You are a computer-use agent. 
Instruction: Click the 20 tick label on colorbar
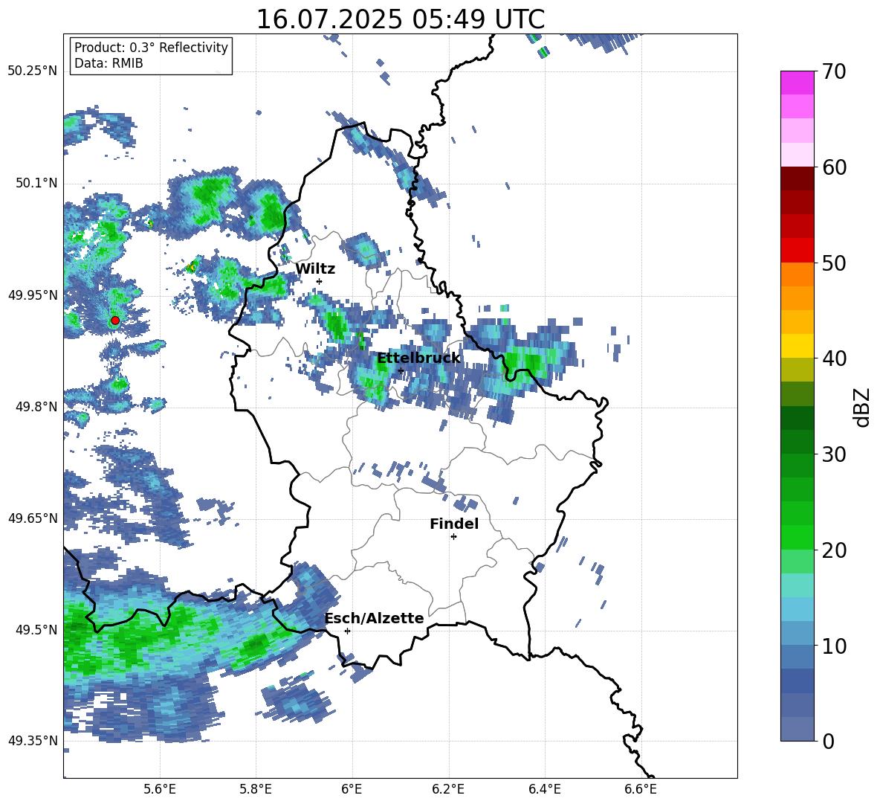[x=834, y=550]
